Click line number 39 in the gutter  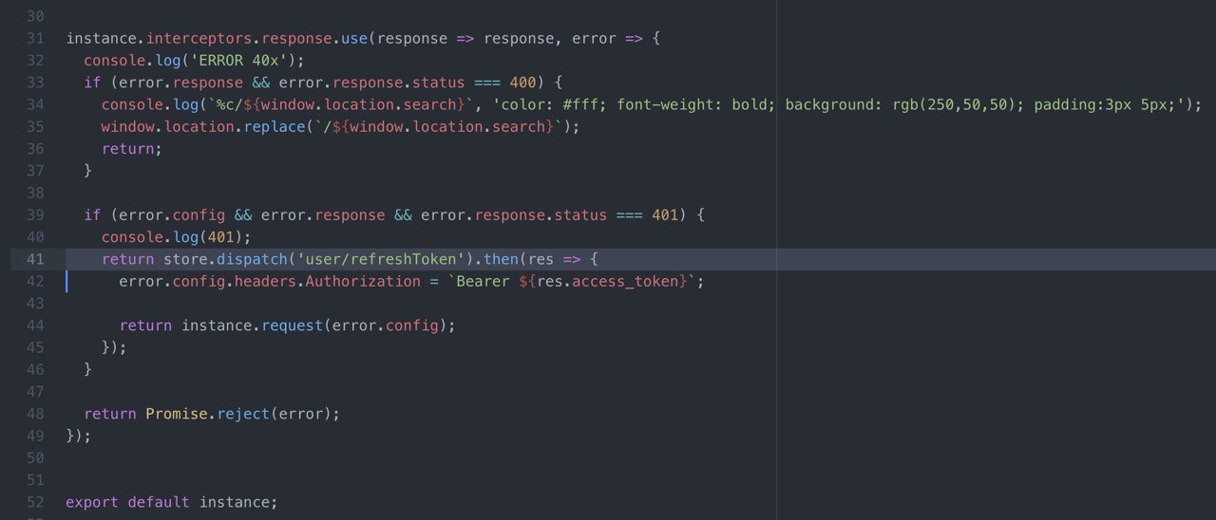[35, 215]
